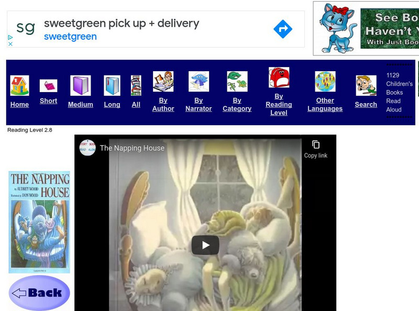Click the Back oval button
The width and height of the screenshot is (419, 311).
click(x=39, y=293)
